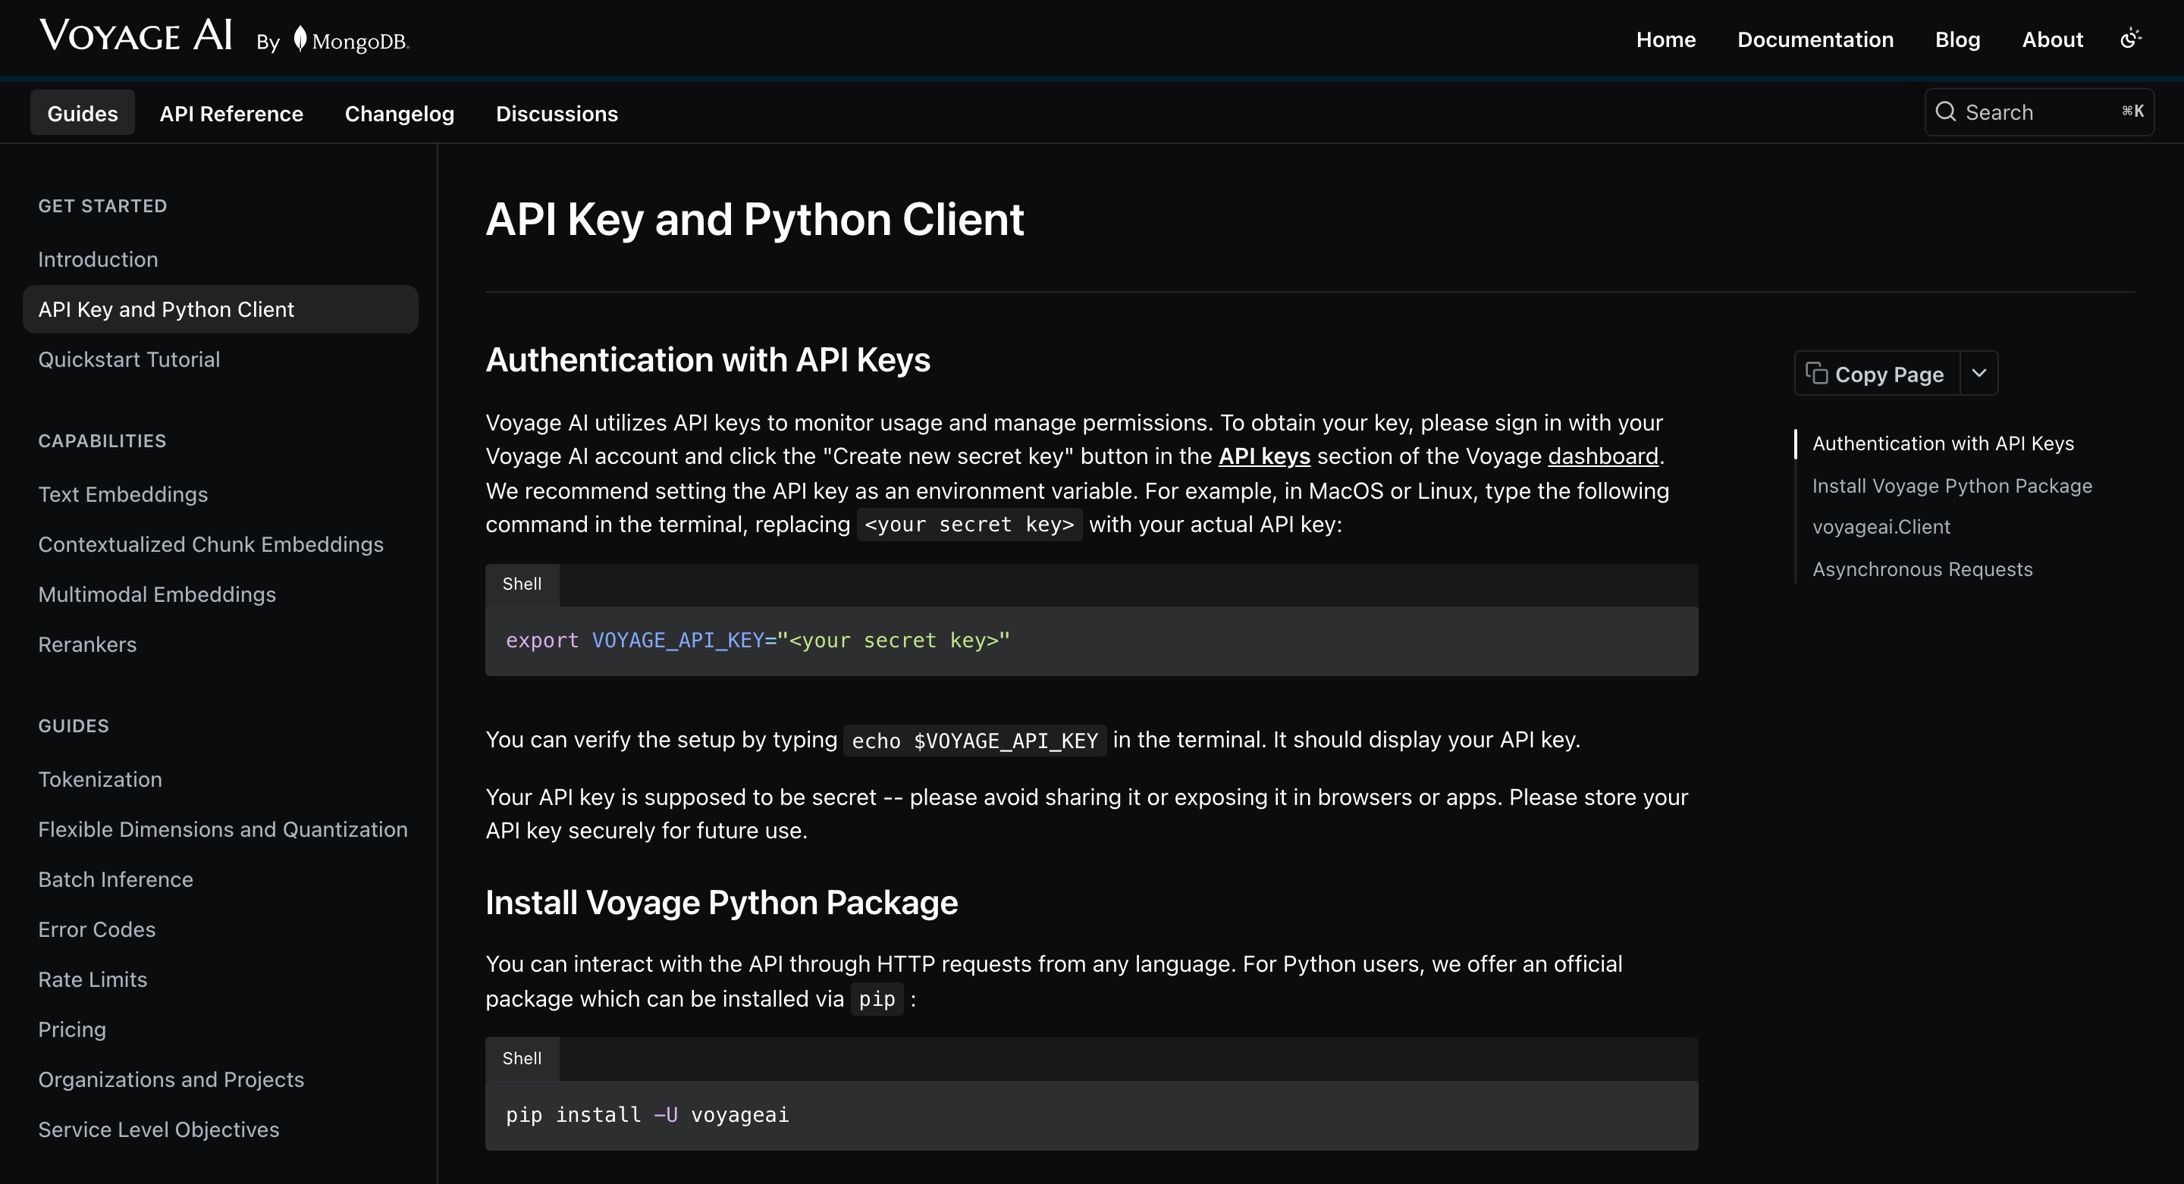Select the Shell tab above export command

tap(522, 584)
